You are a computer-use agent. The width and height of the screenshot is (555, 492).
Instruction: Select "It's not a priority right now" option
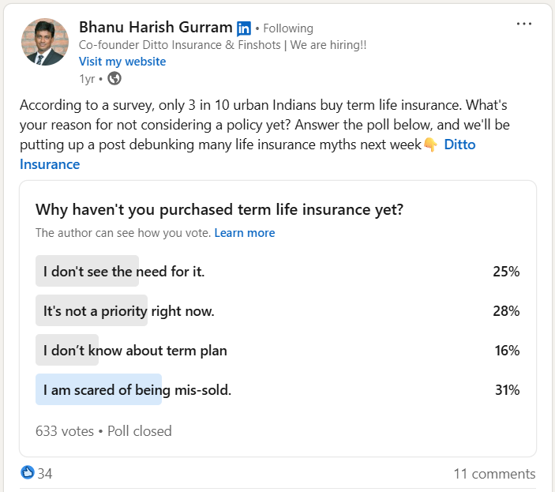(x=129, y=310)
